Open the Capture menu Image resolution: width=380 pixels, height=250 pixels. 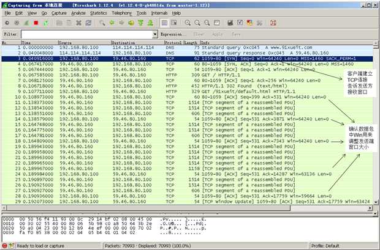[x=59, y=13]
